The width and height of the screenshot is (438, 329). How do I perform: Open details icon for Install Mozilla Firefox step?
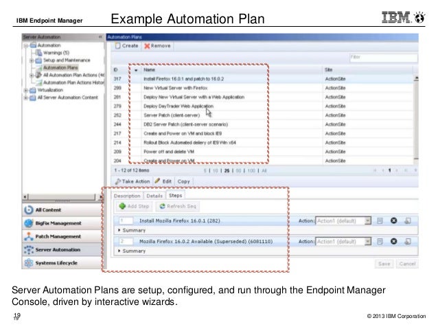pyautogui.click(x=380, y=221)
